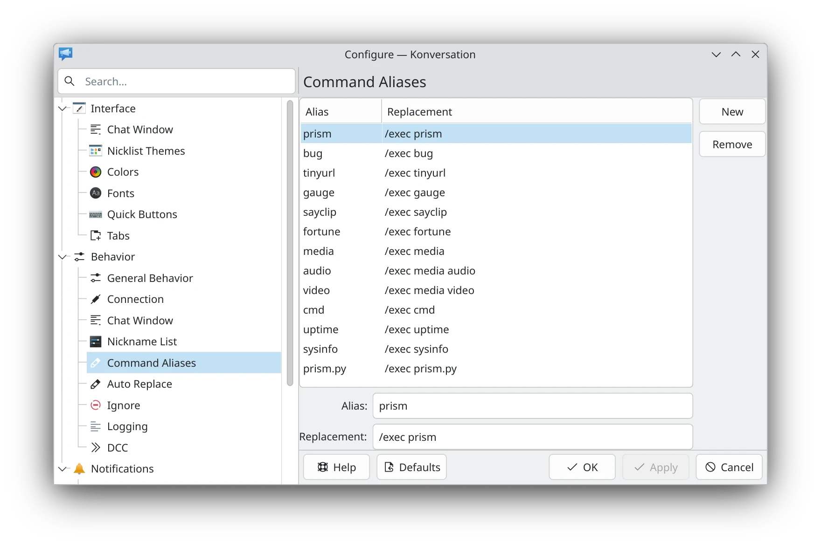
Task: Click the Nicklist Themes icon
Action: point(96,151)
